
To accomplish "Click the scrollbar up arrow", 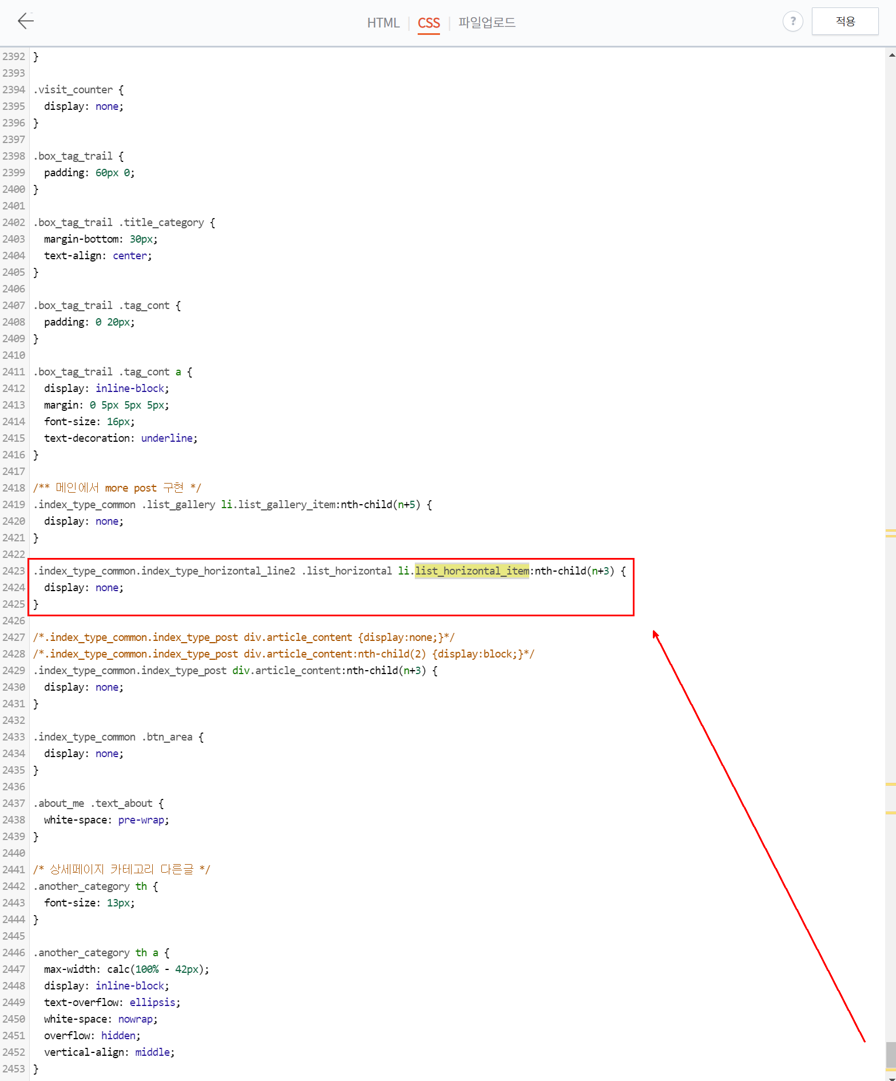I will [x=891, y=55].
